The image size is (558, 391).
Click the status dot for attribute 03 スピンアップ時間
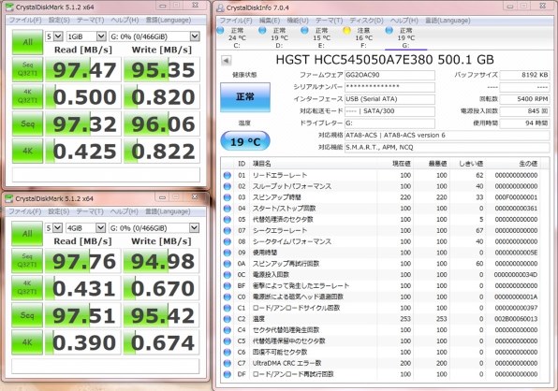click(x=228, y=197)
